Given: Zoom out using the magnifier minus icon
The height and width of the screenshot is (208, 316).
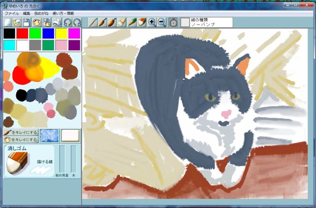Looking at the screenshot, I should point(162,22).
